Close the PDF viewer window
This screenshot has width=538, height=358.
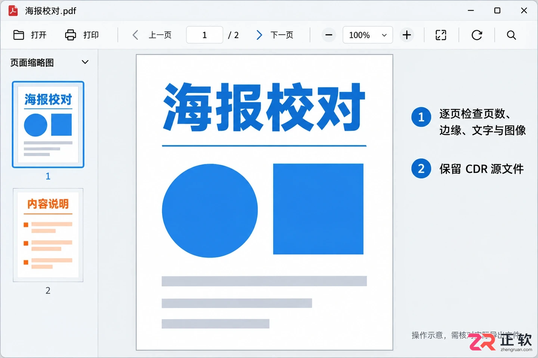click(524, 10)
